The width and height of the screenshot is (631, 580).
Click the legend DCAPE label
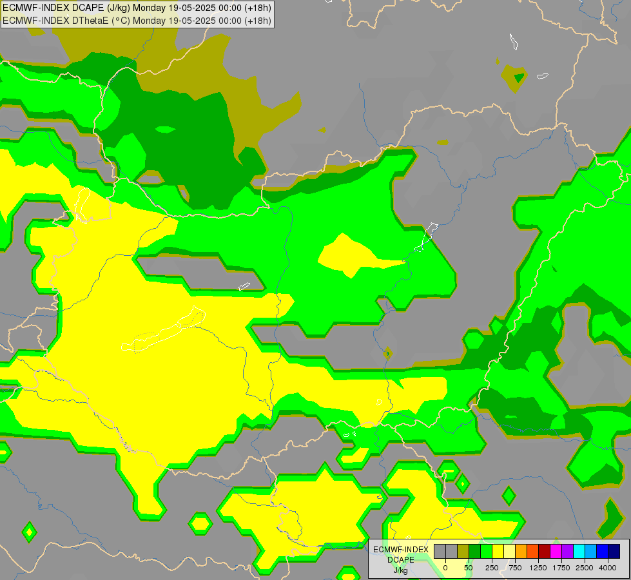(x=401, y=560)
